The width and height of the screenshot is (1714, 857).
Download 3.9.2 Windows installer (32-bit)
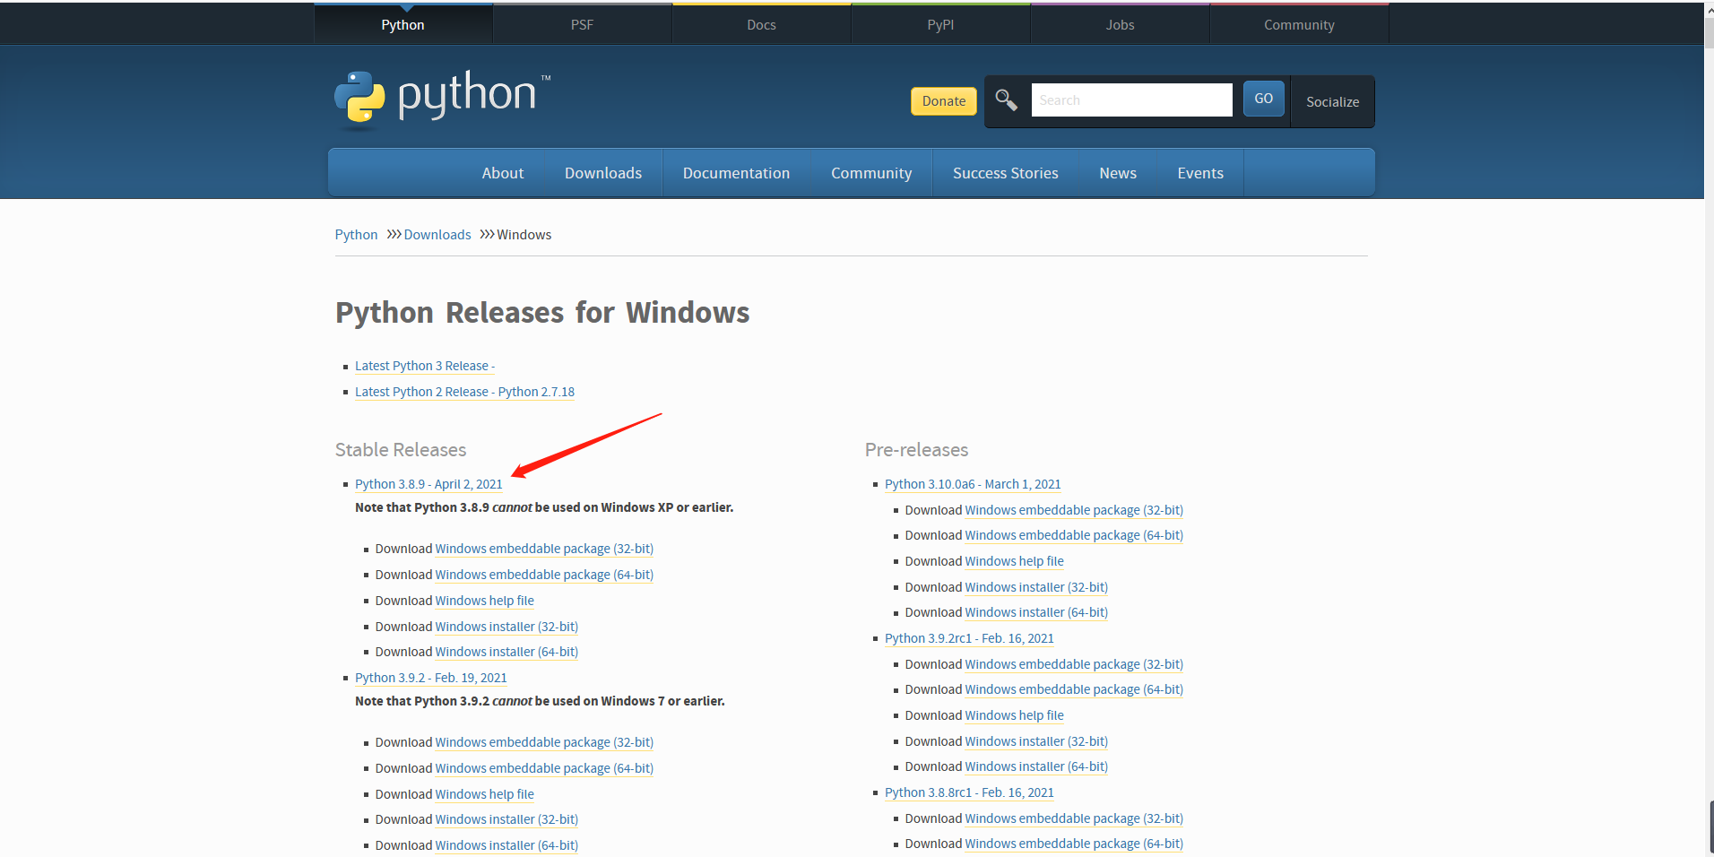506,819
